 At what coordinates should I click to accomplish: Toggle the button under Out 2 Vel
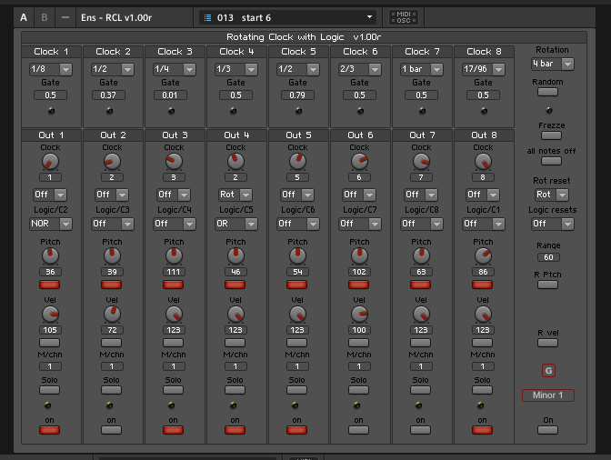click(112, 343)
